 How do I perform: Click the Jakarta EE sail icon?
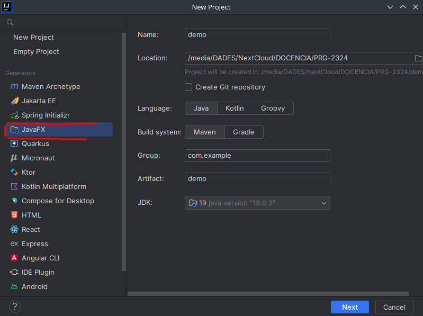point(14,101)
